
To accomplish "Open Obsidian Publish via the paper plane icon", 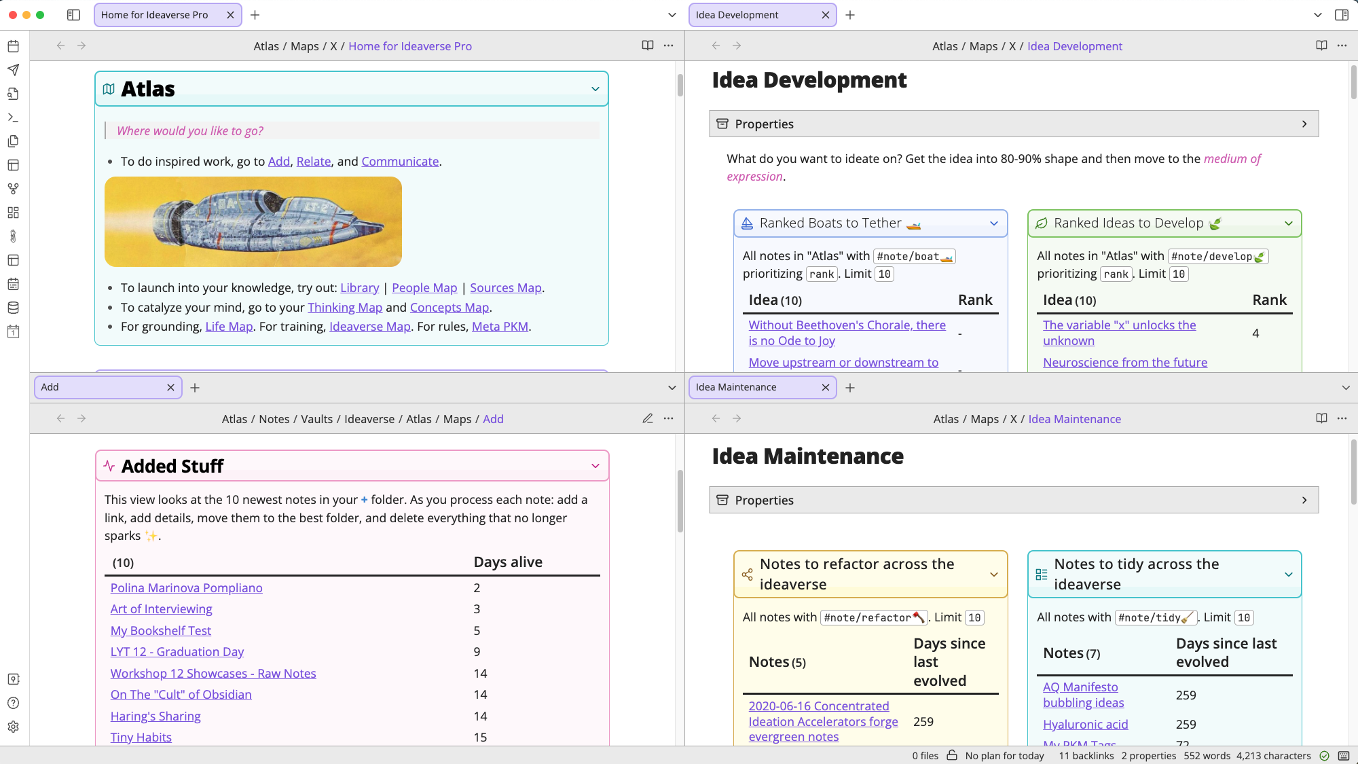I will tap(13, 70).
